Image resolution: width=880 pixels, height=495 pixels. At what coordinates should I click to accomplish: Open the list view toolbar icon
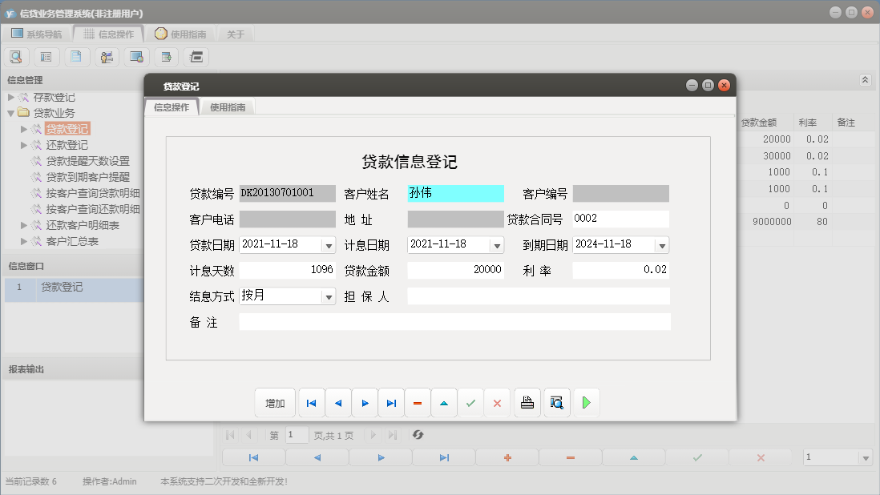click(x=46, y=56)
